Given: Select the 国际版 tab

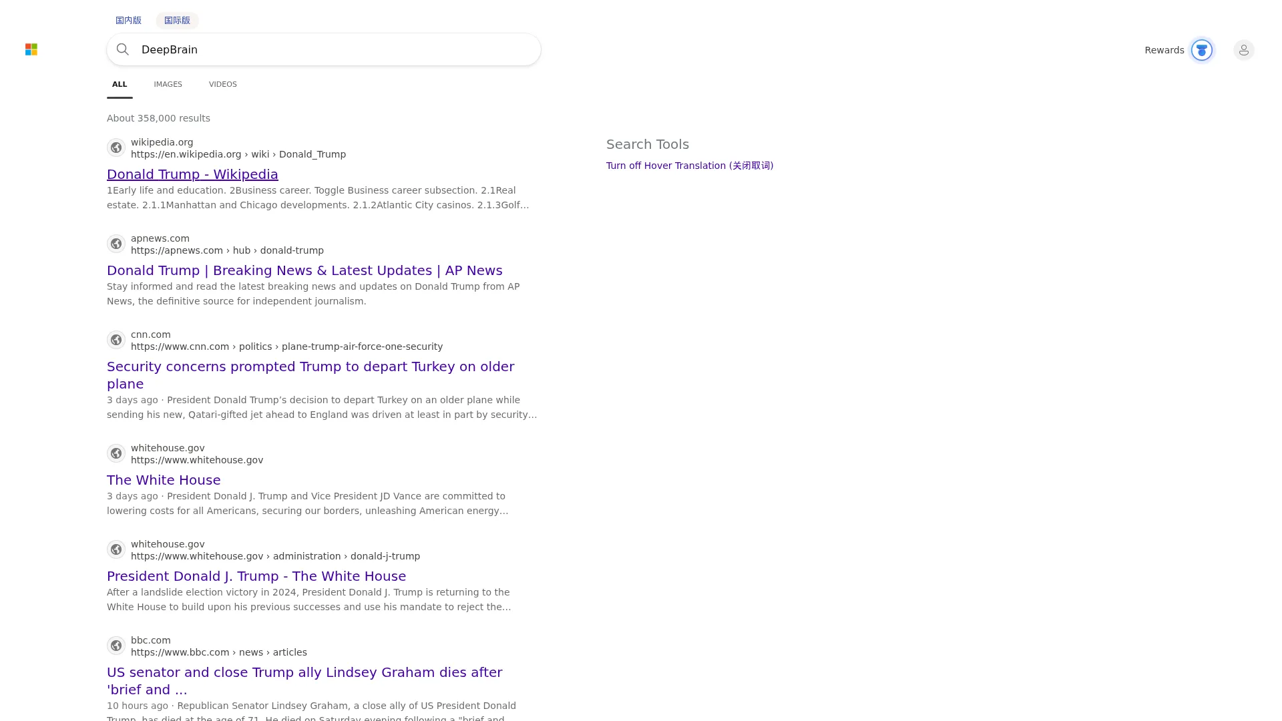Looking at the screenshot, I should pos(177,20).
